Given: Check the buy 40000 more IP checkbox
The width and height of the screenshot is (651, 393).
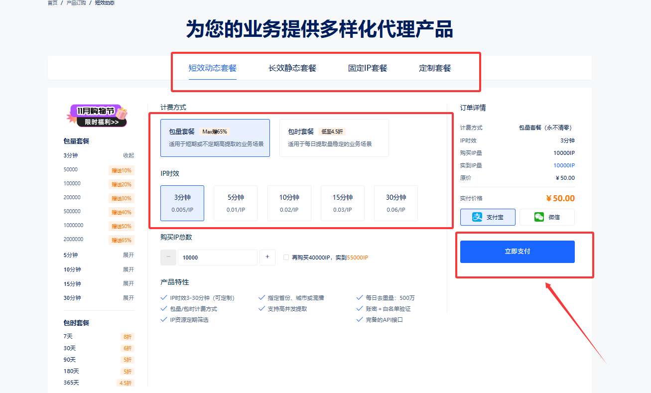Looking at the screenshot, I should (x=286, y=258).
